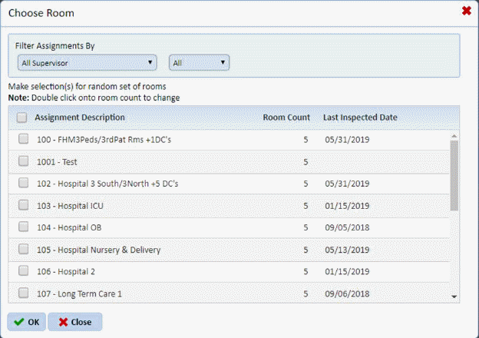
Task: Click the Last Inspected Date column header
Action: point(359,118)
